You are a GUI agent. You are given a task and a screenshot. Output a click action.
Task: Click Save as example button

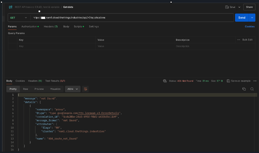click(239, 81)
